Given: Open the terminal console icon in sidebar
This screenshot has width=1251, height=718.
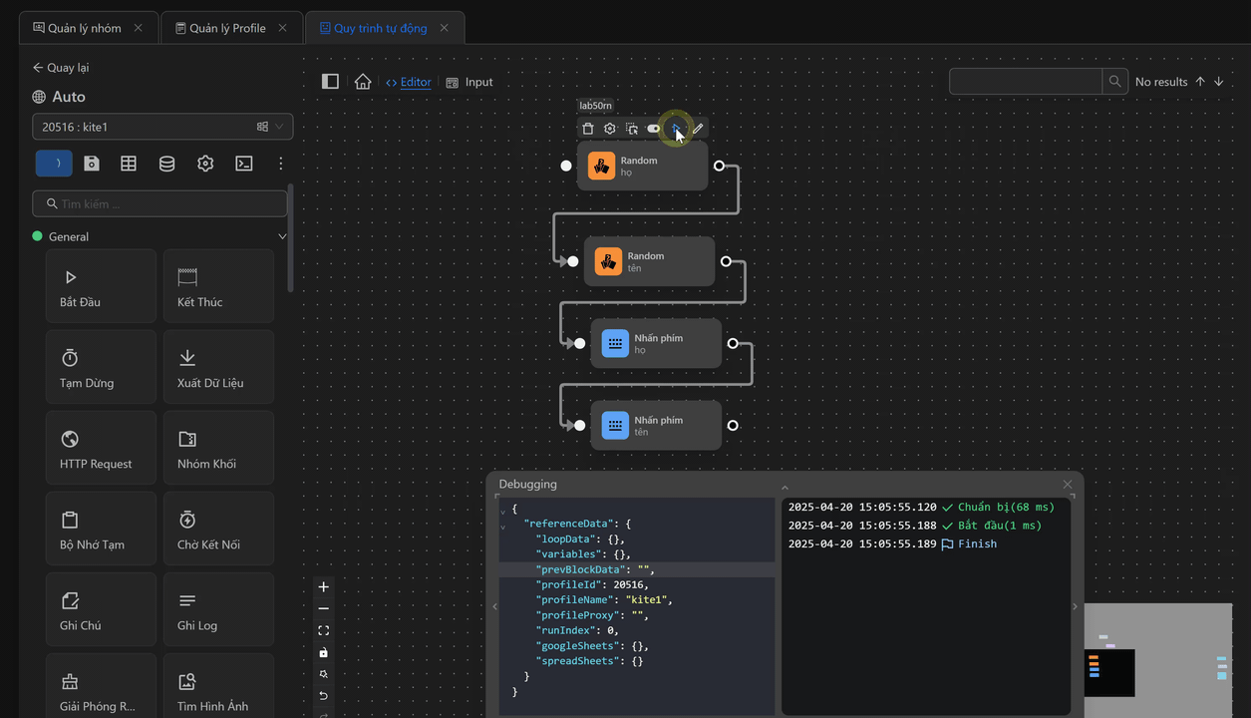Looking at the screenshot, I should coord(244,164).
